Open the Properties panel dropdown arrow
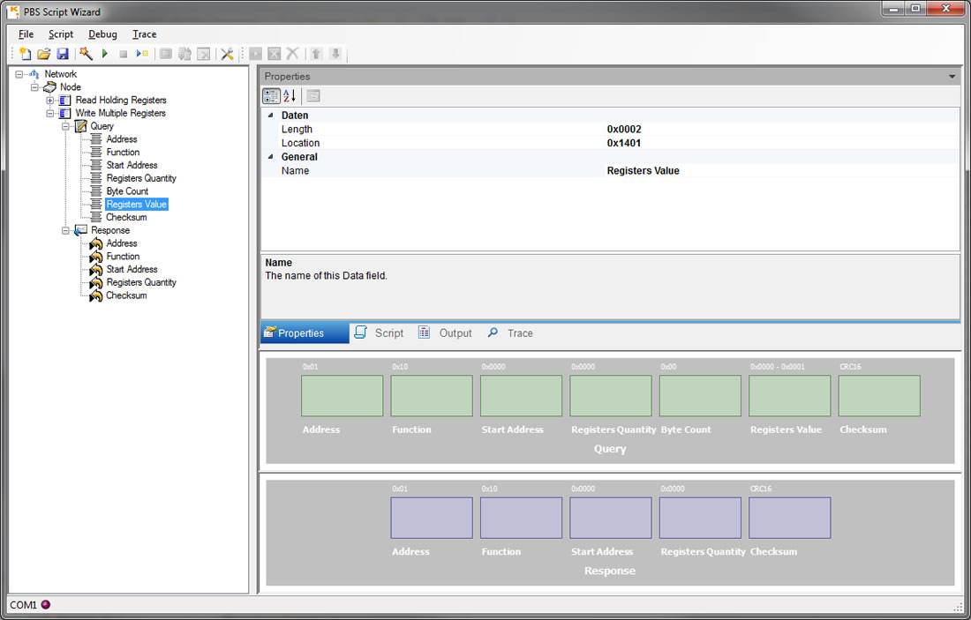The width and height of the screenshot is (971, 620). (x=952, y=77)
